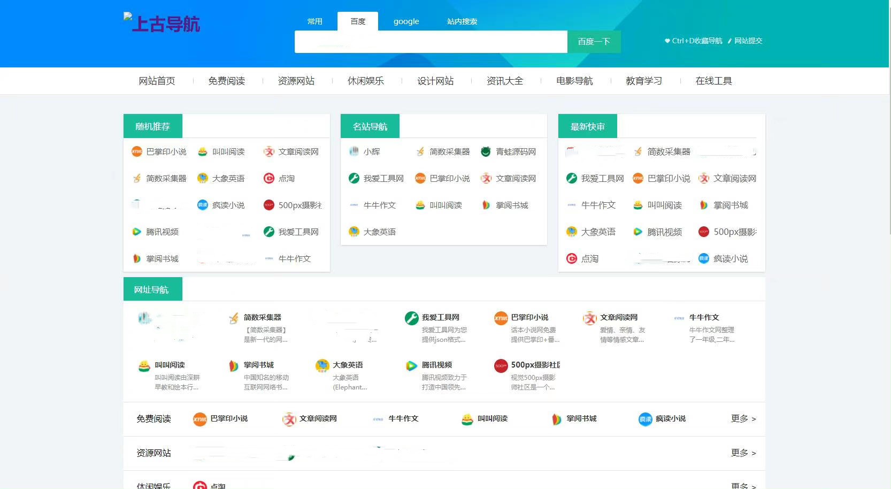891x489 pixels.
Task: Open the 电影导航 menu item
Action: click(575, 81)
